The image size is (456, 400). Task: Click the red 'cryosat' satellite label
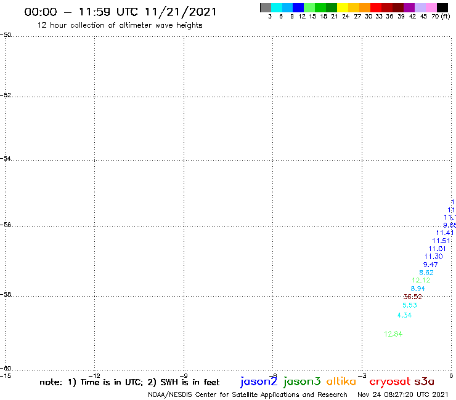click(390, 382)
